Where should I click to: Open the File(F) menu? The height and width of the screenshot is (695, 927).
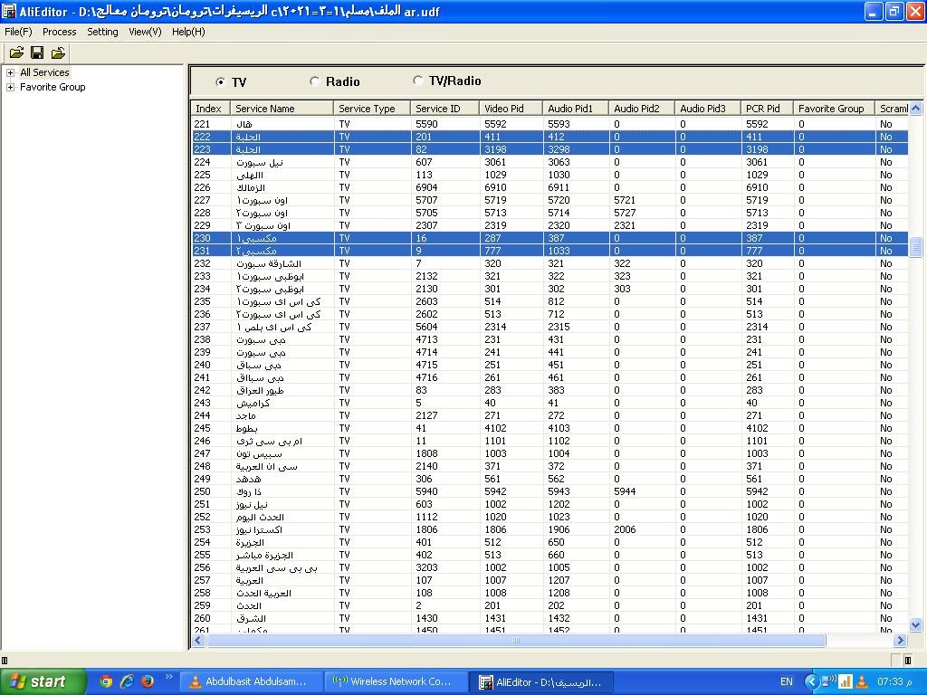pyautogui.click(x=18, y=32)
